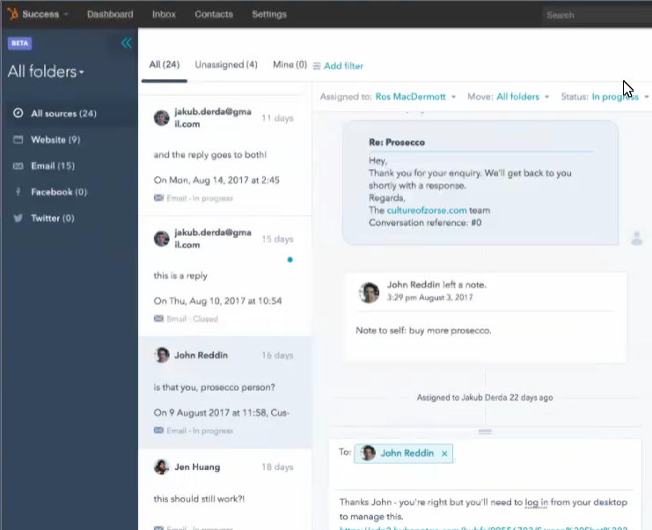Screen dimensions: 652x530
Task: Expand the Move All folders dropdown
Action: [522, 97]
